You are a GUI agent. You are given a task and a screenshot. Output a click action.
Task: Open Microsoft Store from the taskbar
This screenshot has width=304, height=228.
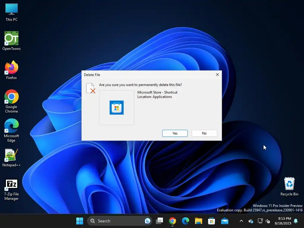point(211,221)
